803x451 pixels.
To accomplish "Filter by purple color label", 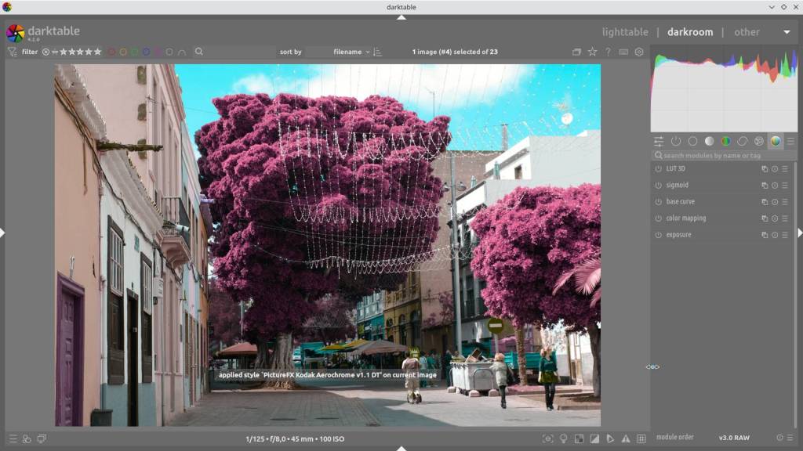I will coord(157,52).
